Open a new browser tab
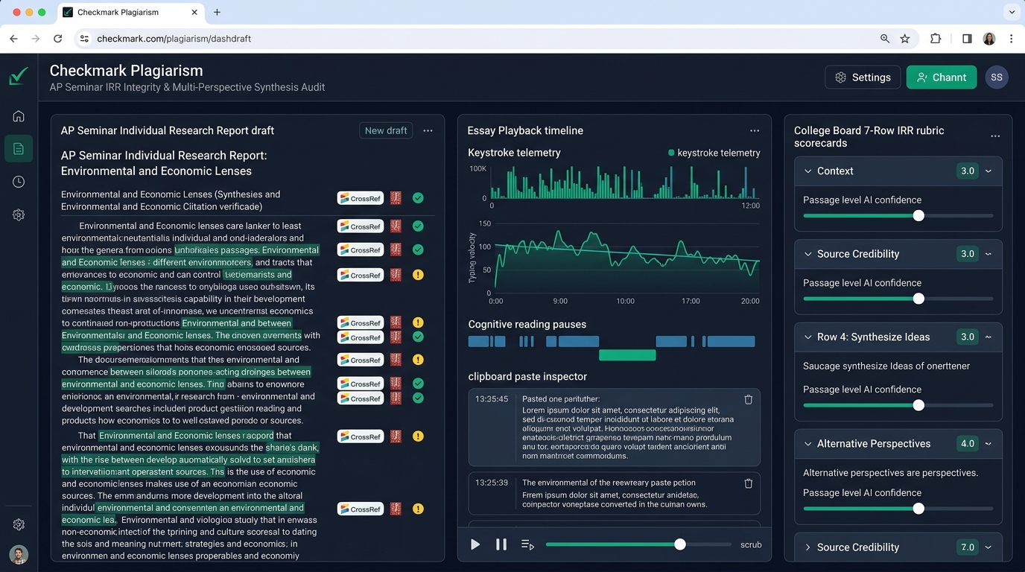 point(217,13)
